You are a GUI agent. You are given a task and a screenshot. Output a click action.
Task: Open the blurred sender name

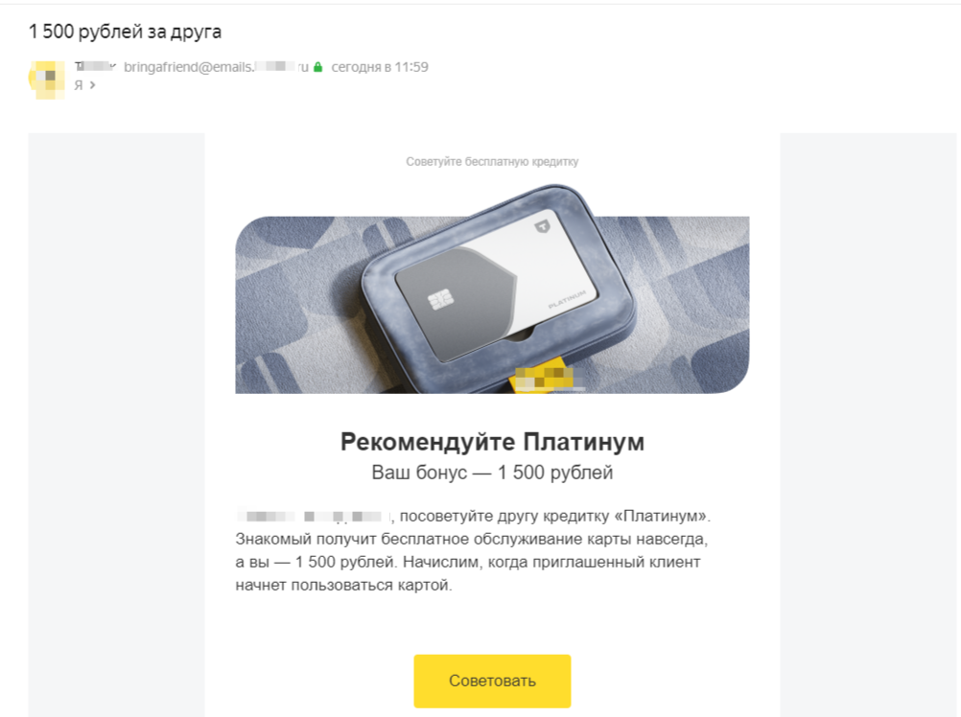click(x=95, y=67)
